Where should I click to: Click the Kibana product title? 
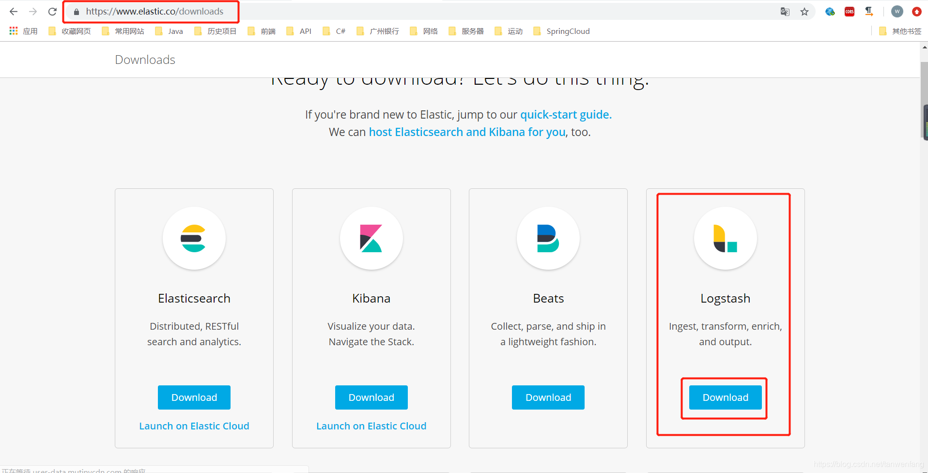pyautogui.click(x=371, y=298)
